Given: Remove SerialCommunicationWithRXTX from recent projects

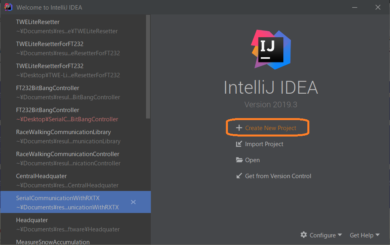Looking at the screenshot, I should click(133, 202).
